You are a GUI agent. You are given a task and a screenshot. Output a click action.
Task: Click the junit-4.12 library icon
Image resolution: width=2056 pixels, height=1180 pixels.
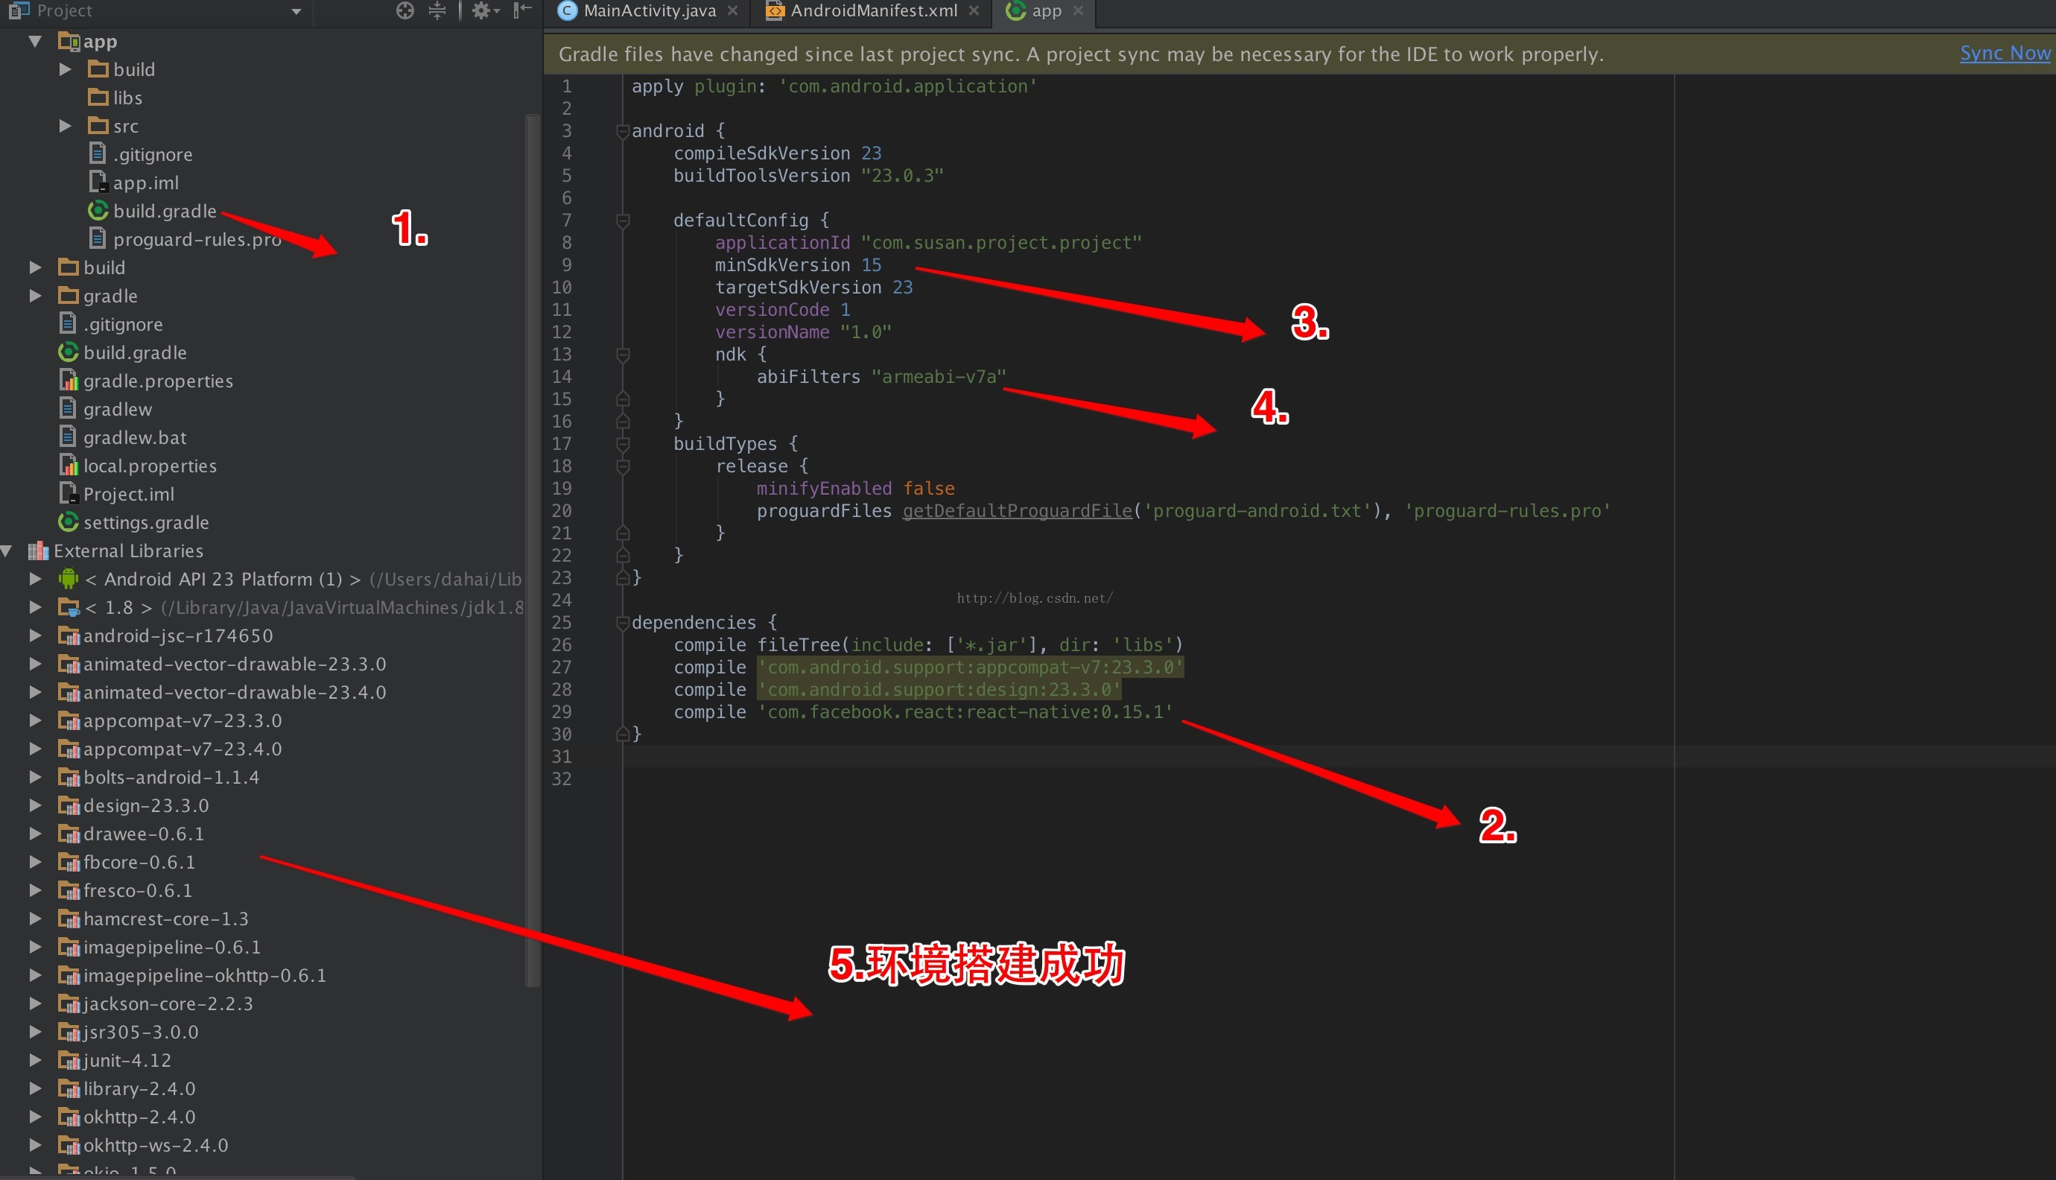[69, 1062]
